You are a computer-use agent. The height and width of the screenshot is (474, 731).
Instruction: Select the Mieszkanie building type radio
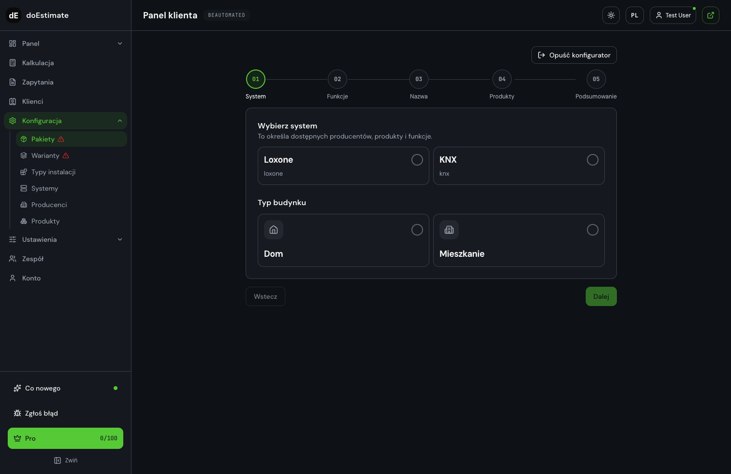[x=593, y=230]
